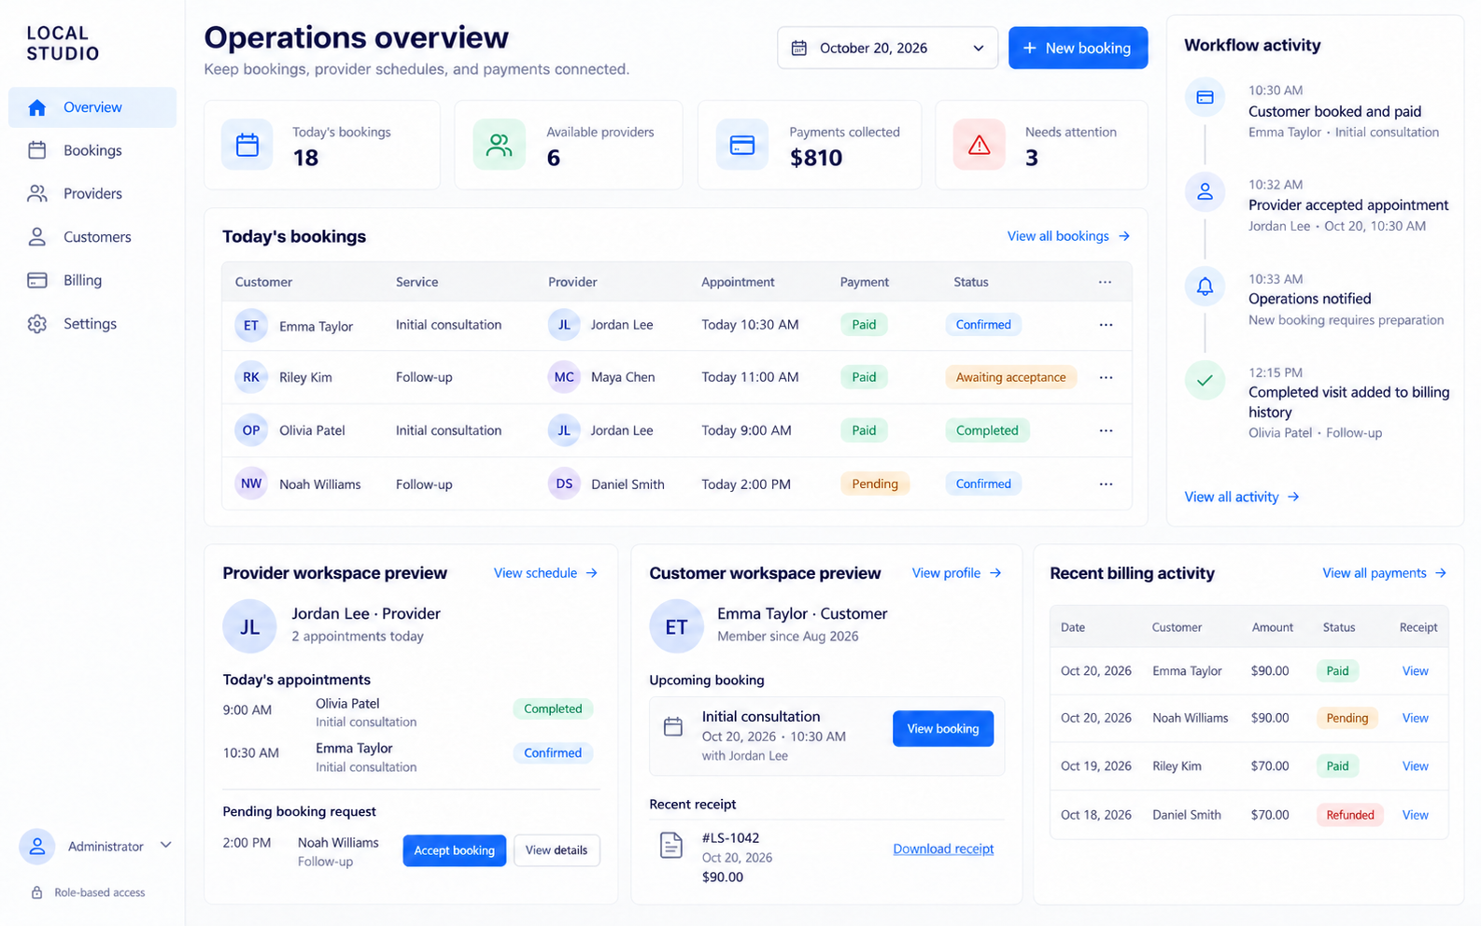Click the Needs attention warning triangle icon
This screenshot has width=1481, height=926.
pyautogui.click(x=979, y=145)
